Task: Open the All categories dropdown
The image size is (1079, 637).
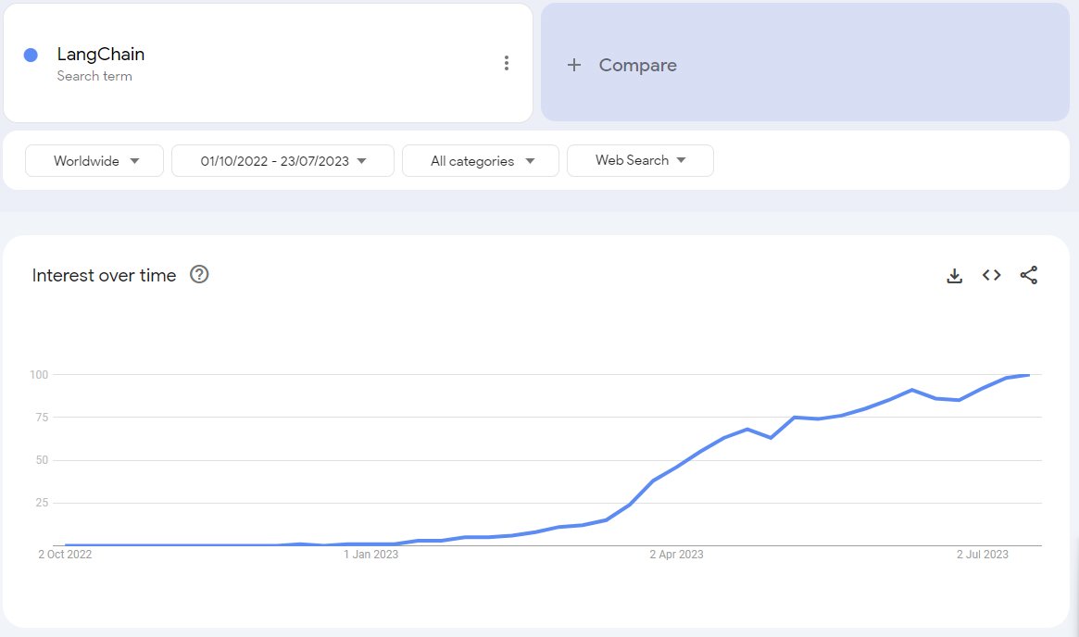Action: coord(481,161)
